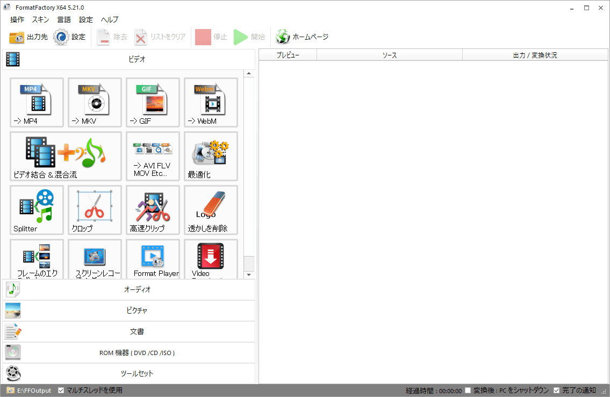The image size is (610, 397).
Task: Expand the ツールセット category
Action: click(129, 374)
